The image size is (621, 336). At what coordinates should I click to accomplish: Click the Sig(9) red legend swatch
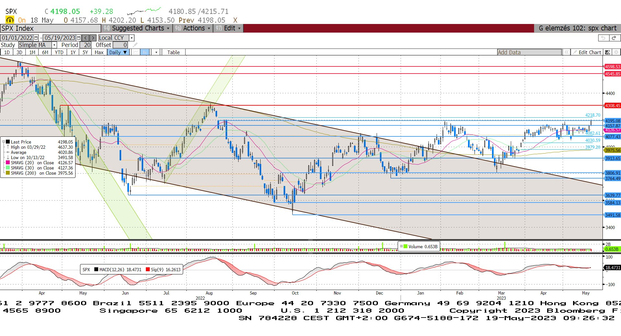[148, 270]
